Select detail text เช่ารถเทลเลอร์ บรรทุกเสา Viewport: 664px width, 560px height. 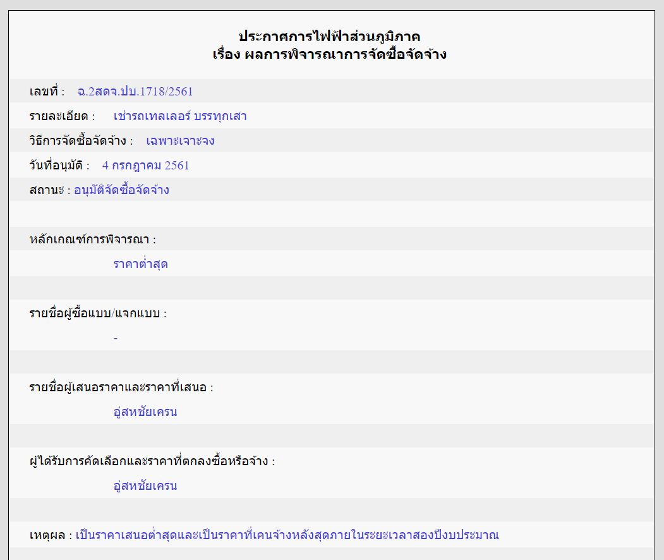(180, 116)
